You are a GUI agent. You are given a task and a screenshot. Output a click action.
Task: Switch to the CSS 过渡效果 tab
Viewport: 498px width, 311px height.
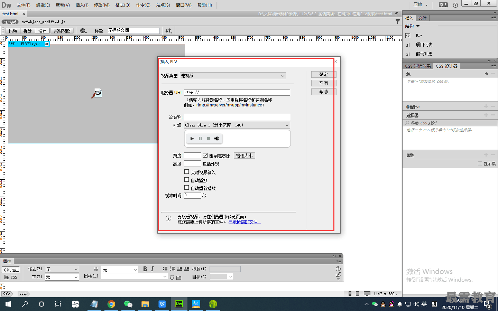pyautogui.click(x=418, y=66)
